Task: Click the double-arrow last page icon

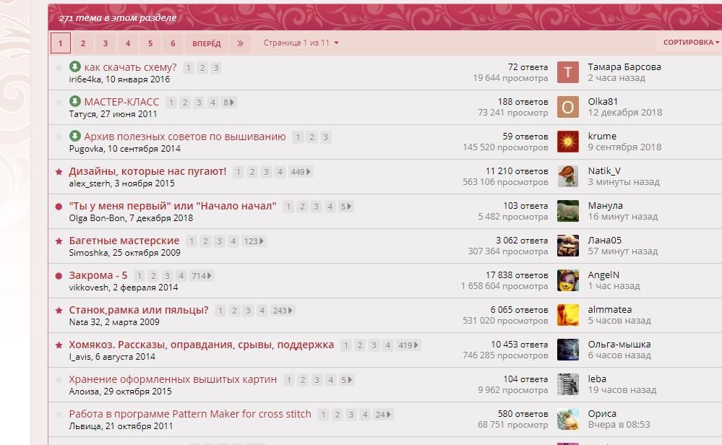Action: coord(240,43)
